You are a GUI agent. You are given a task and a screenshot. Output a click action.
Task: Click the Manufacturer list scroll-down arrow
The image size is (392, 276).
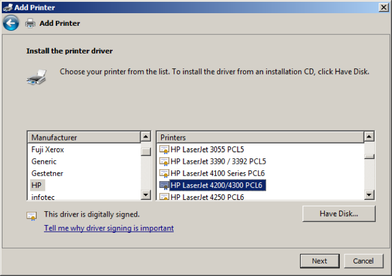click(x=145, y=194)
